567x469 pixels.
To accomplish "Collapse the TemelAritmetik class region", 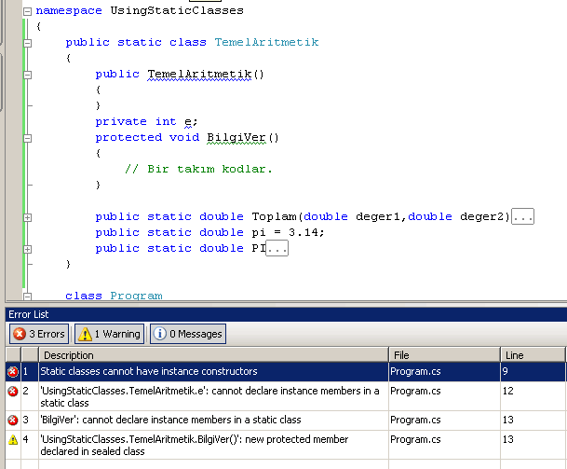I will click(27, 42).
